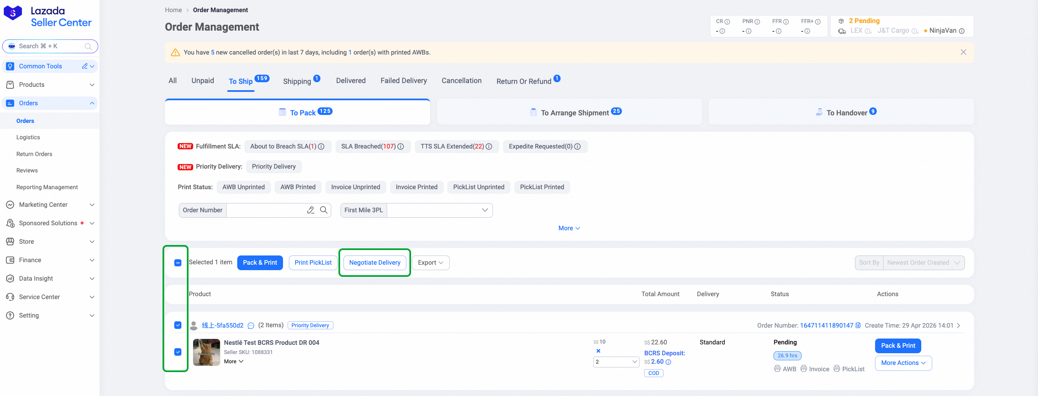The width and height of the screenshot is (1038, 396).
Task: Click the Lazada Seller Center logo
Action: pos(47,16)
